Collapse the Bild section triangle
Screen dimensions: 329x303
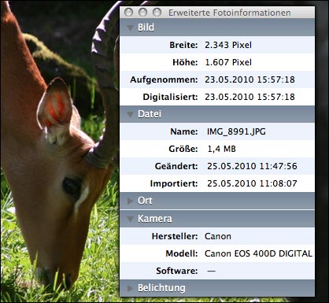pyautogui.click(x=130, y=28)
